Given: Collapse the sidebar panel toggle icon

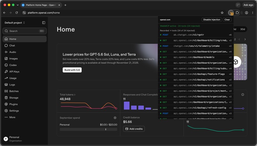Looking at the screenshot, I should pos(44,23).
